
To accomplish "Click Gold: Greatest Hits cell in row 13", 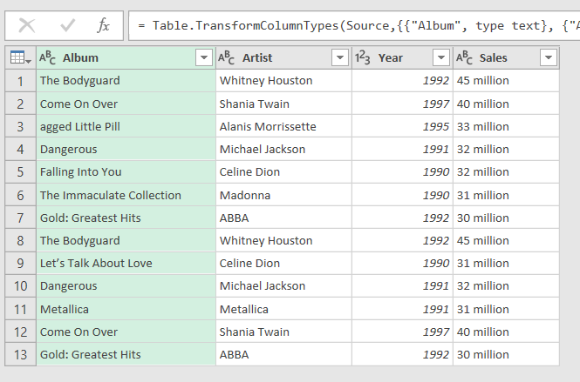I will click(126, 355).
